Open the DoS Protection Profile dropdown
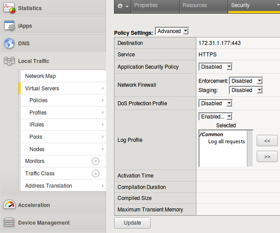This screenshot has width=280, height=233. click(215, 103)
